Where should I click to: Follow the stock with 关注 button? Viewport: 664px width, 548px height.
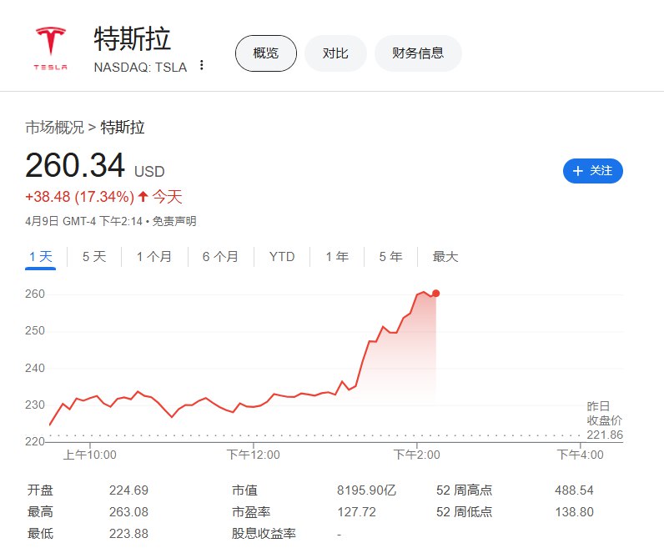point(593,171)
